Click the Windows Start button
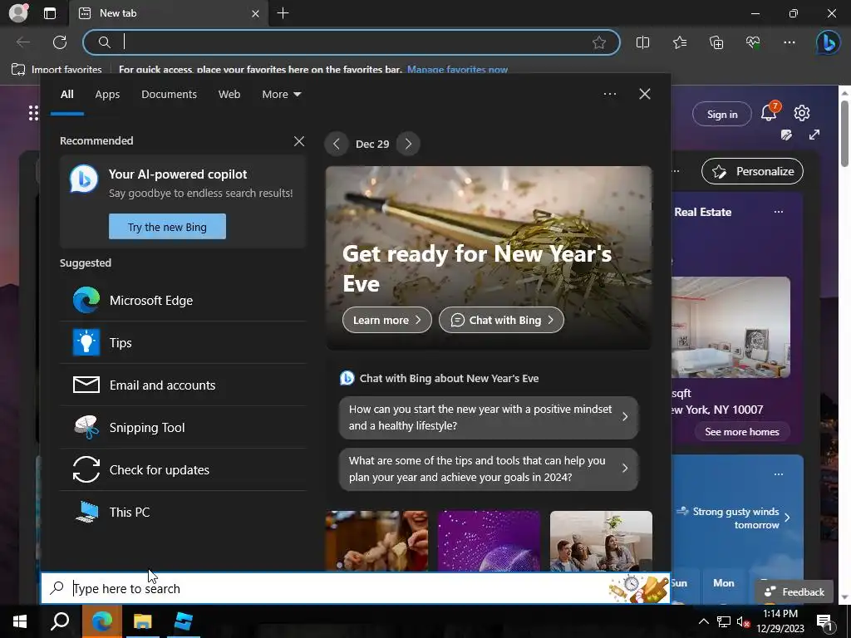851x638 pixels. click(x=20, y=621)
